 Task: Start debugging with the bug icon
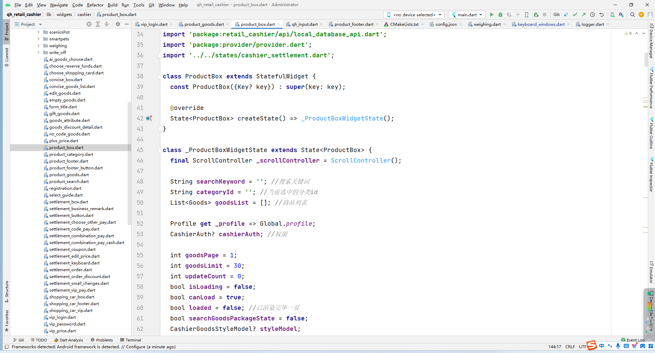[500, 15]
